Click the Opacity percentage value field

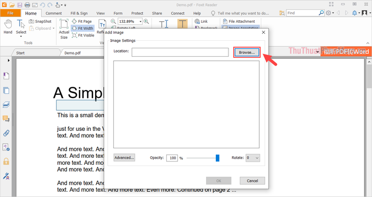point(172,158)
